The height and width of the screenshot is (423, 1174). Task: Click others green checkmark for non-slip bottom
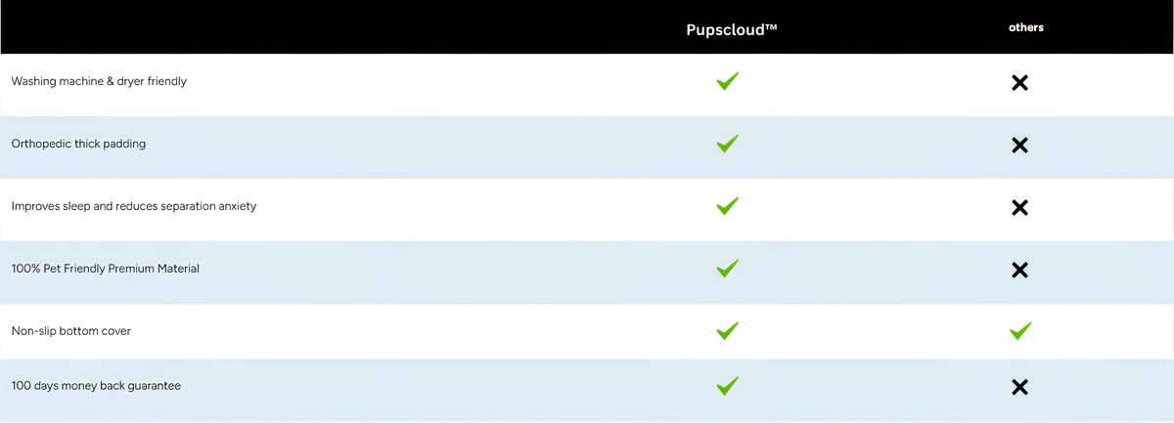tap(1020, 331)
